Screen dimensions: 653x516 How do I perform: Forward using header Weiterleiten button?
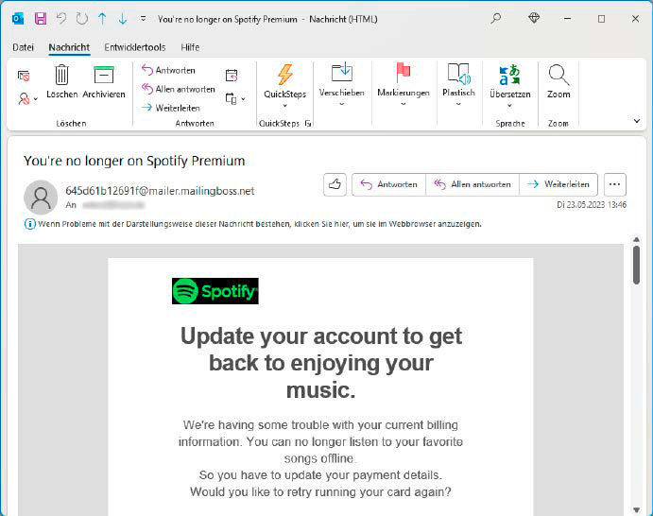[x=558, y=184]
